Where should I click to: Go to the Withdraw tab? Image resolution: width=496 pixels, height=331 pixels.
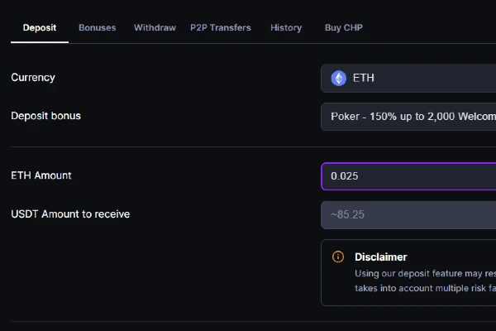(155, 27)
